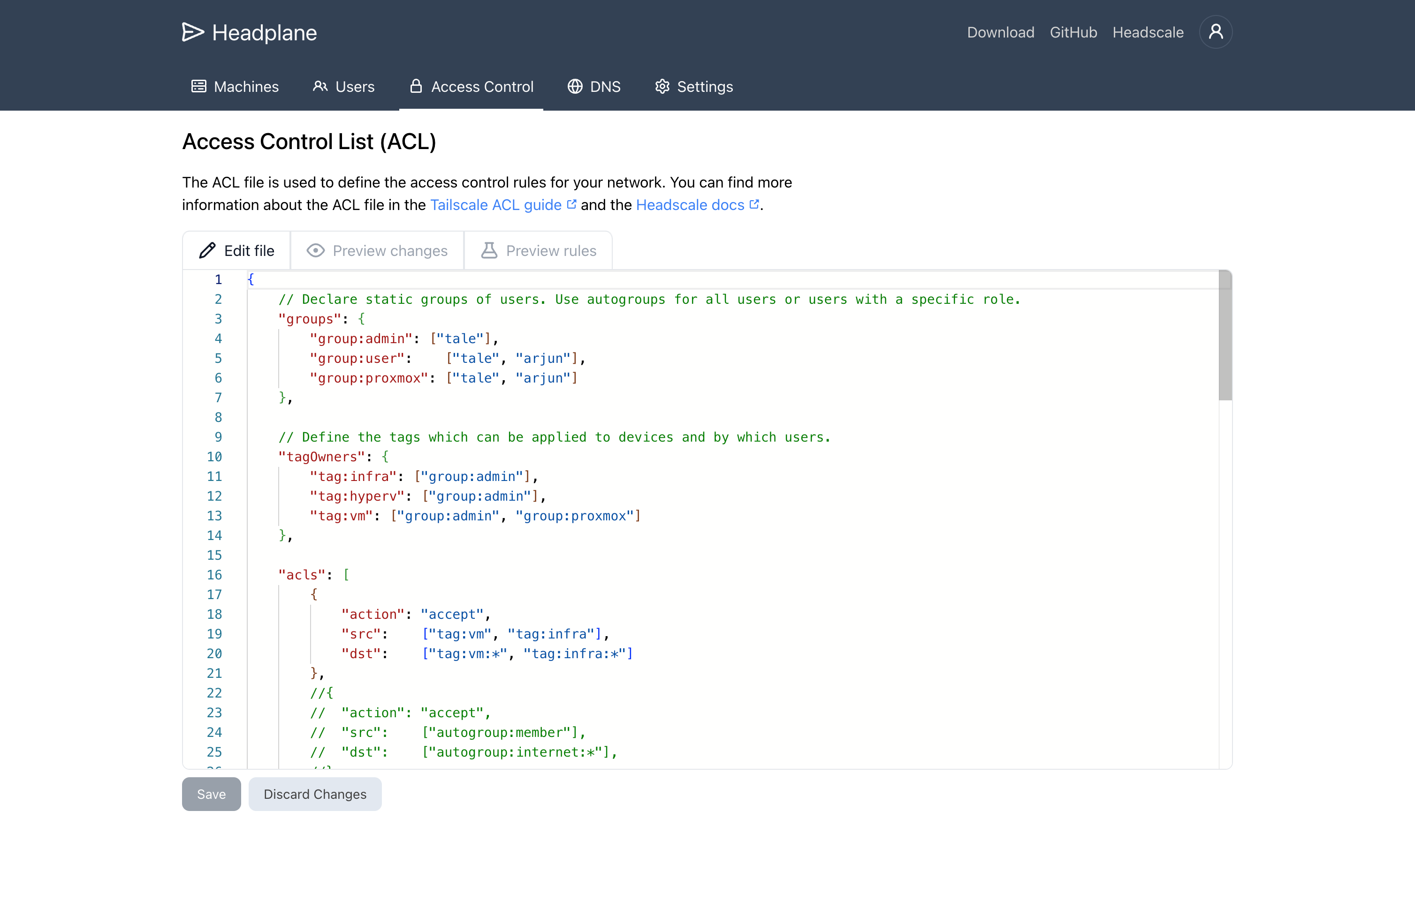This screenshot has width=1415, height=901.
Task: Click the Machines server icon
Action: tap(199, 86)
